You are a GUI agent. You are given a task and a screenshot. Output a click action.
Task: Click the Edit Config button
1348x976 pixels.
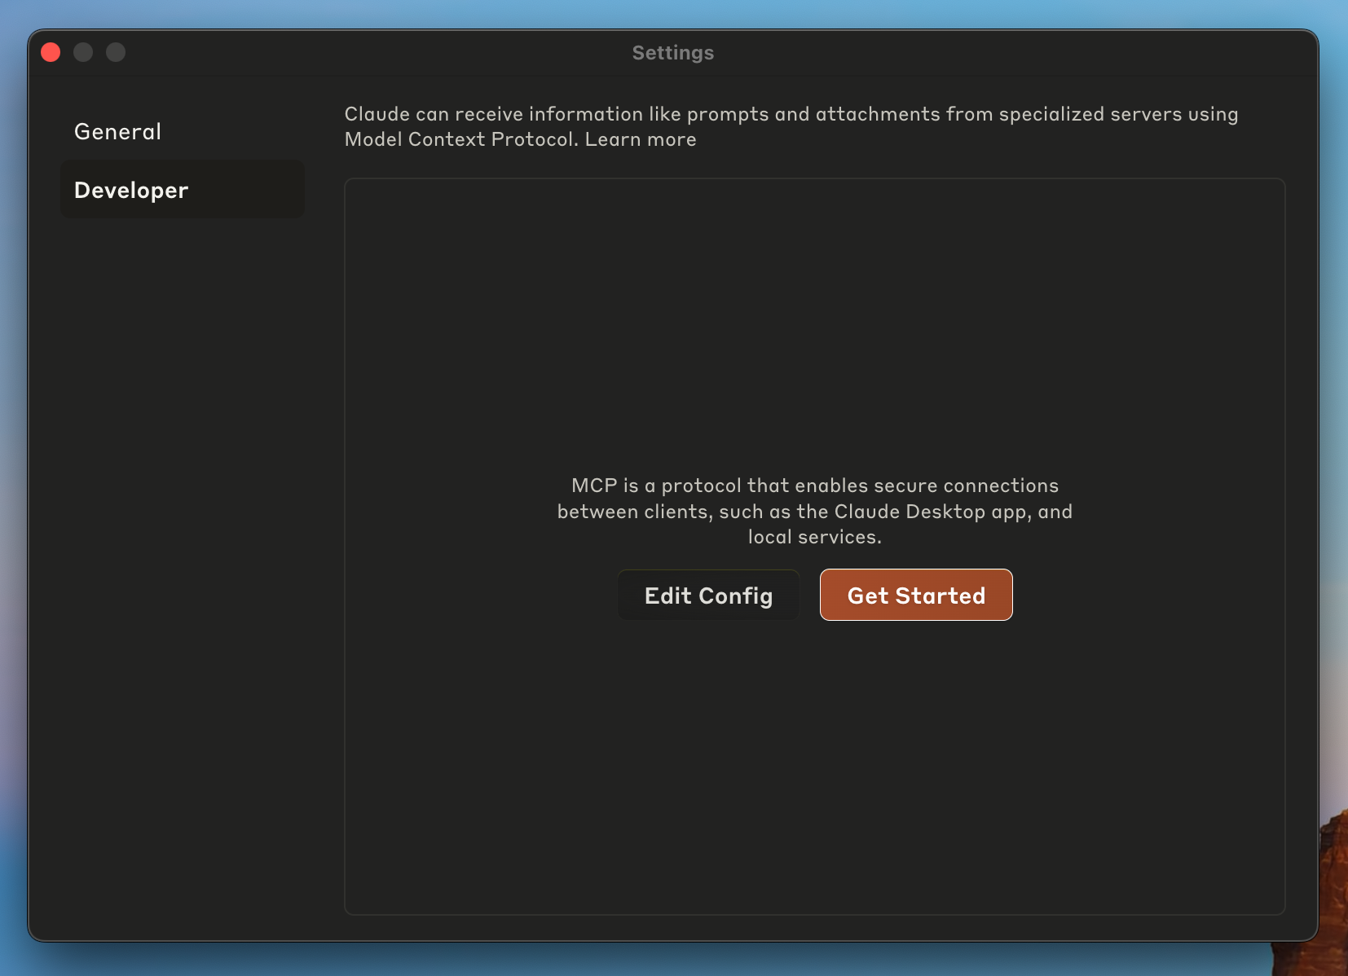pos(708,595)
